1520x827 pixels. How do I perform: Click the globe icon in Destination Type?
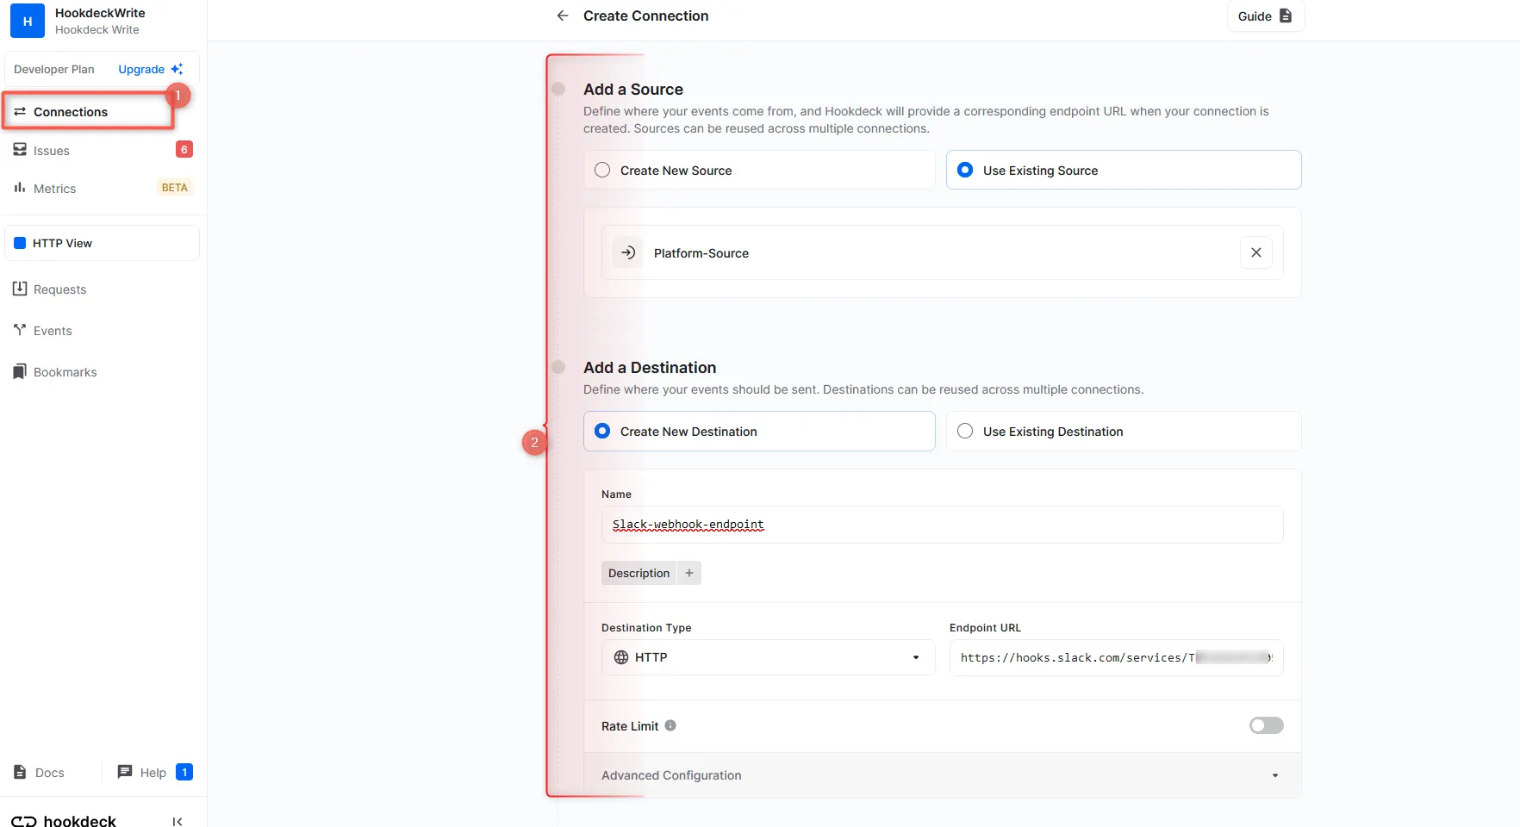click(621, 657)
